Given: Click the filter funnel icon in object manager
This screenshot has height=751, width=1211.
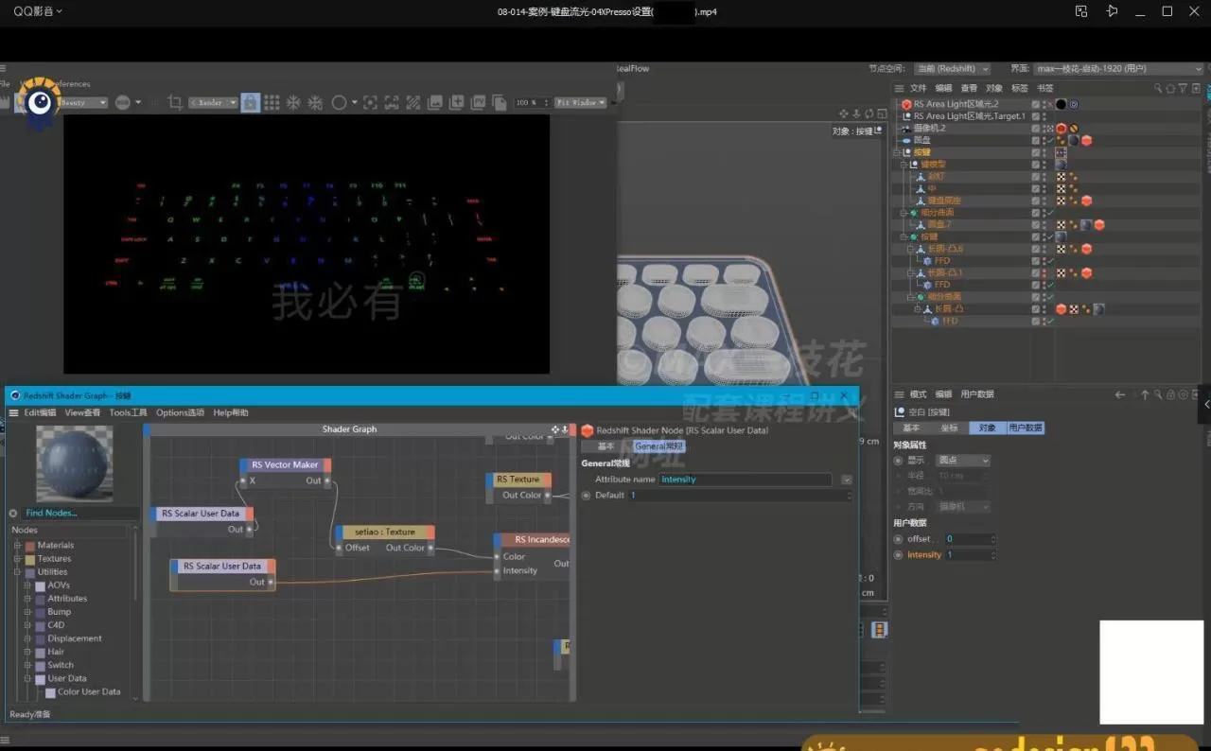Looking at the screenshot, I should tap(1183, 88).
